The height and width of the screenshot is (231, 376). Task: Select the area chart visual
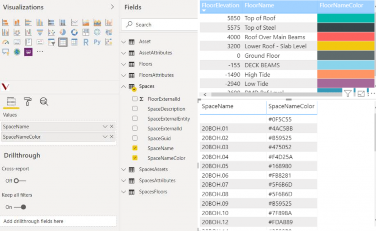pyautogui.click(x=86, y=22)
